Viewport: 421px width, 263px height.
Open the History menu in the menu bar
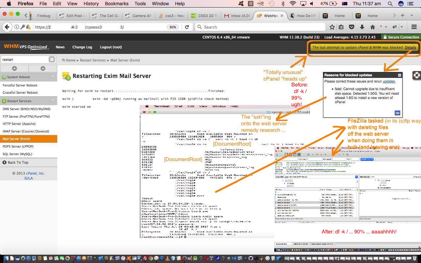[91, 4]
